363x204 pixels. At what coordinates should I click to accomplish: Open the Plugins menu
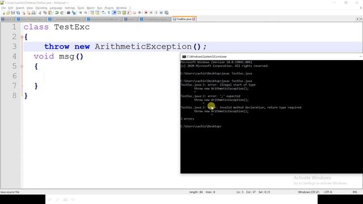tap(109, 8)
